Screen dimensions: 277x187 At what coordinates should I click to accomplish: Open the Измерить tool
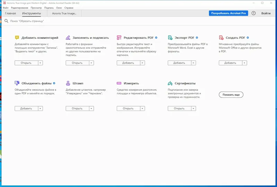(x=128, y=109)
